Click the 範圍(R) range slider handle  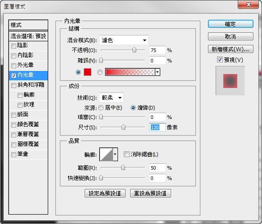[123, 168]
